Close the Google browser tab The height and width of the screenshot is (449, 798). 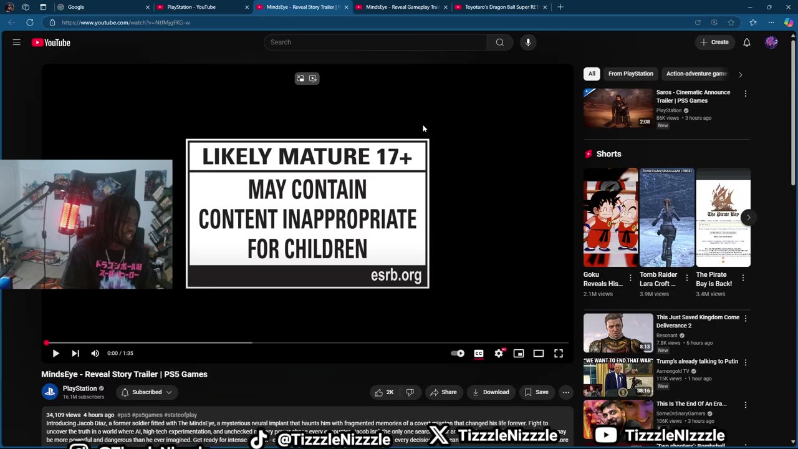pyautogui.click(x=148, y=7)
